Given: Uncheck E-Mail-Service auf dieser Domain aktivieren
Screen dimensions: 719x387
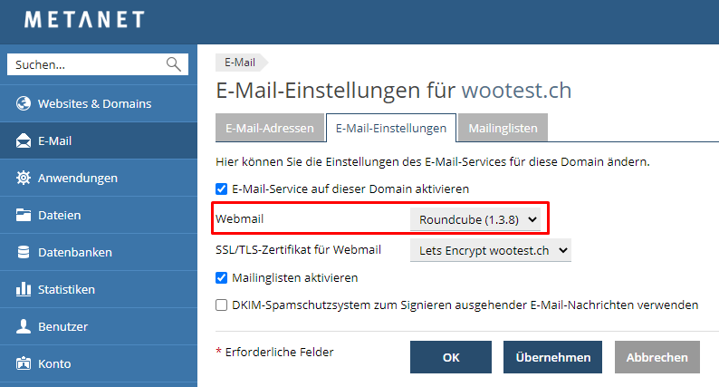Looking at the screenshot, I should [222, 189].
